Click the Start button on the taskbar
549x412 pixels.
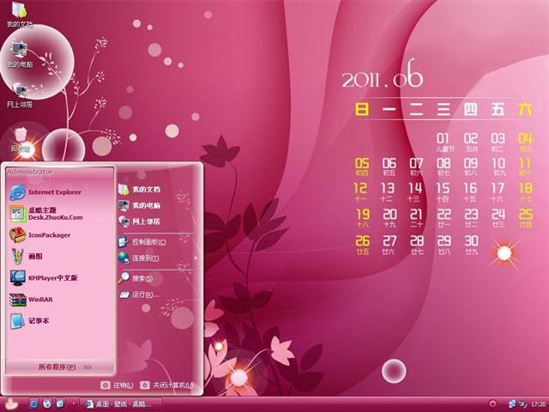click(x=11, y=404)
